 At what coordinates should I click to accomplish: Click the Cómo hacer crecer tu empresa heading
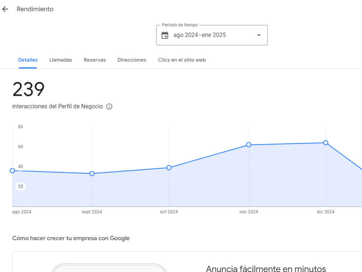tap(71, 238)
